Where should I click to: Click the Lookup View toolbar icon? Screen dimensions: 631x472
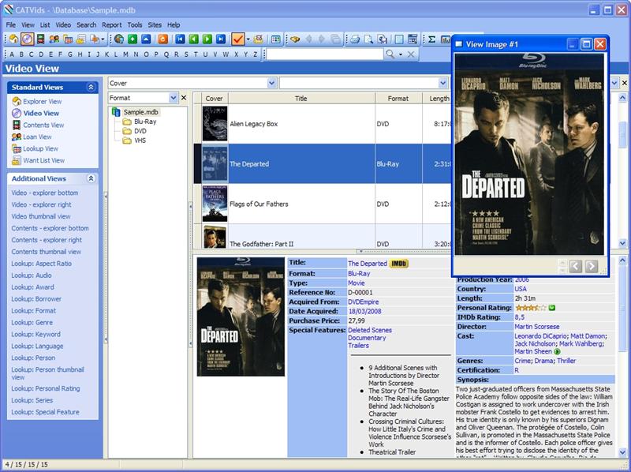68,39
